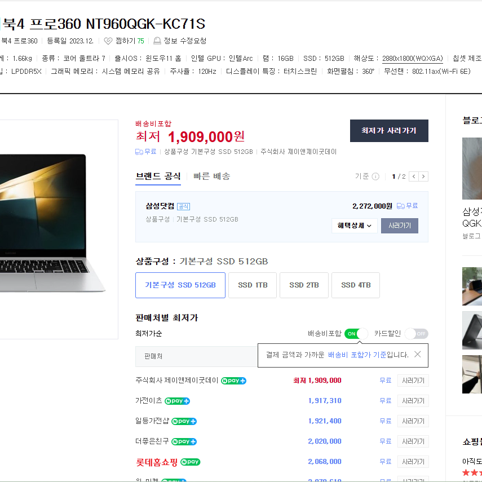This screenshot has height=482, width=482.
Task: Click the 2,272,000원 삼성닷컴 price
Action: pos(372,206)
